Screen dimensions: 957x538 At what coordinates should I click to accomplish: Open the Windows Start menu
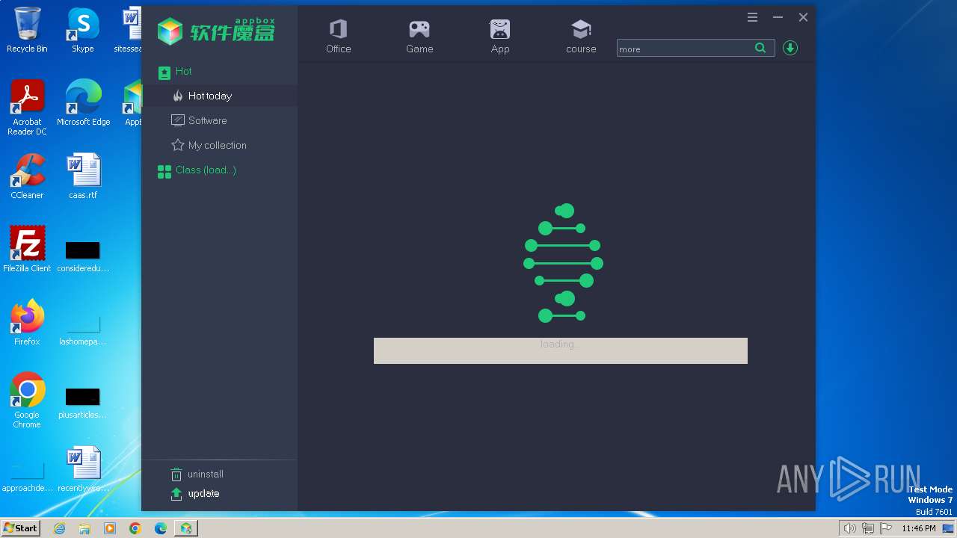21,528
